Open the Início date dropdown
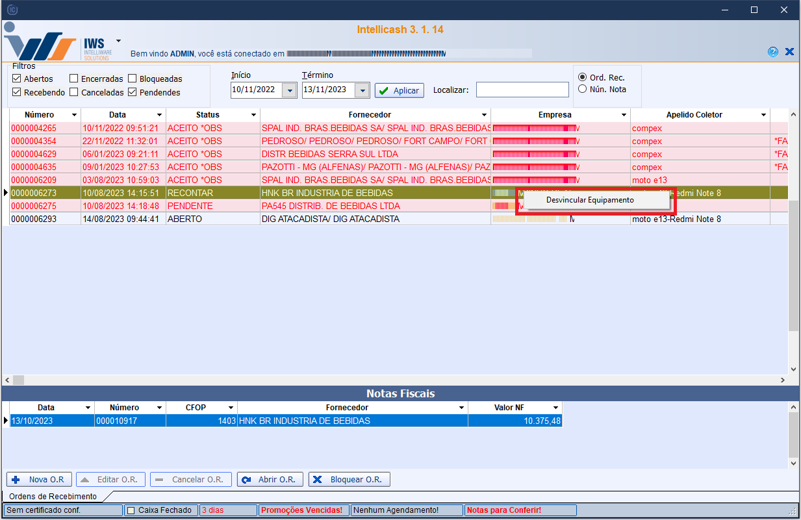This screenshot has height=520, width=801. (290, 90)
